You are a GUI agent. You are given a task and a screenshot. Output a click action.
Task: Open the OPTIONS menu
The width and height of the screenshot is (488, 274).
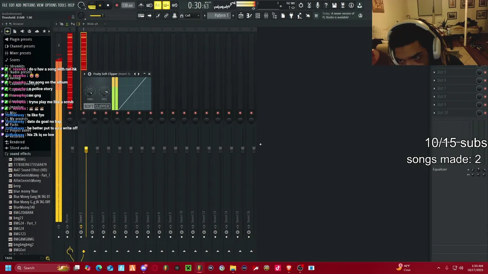click(x=51, y=5)
